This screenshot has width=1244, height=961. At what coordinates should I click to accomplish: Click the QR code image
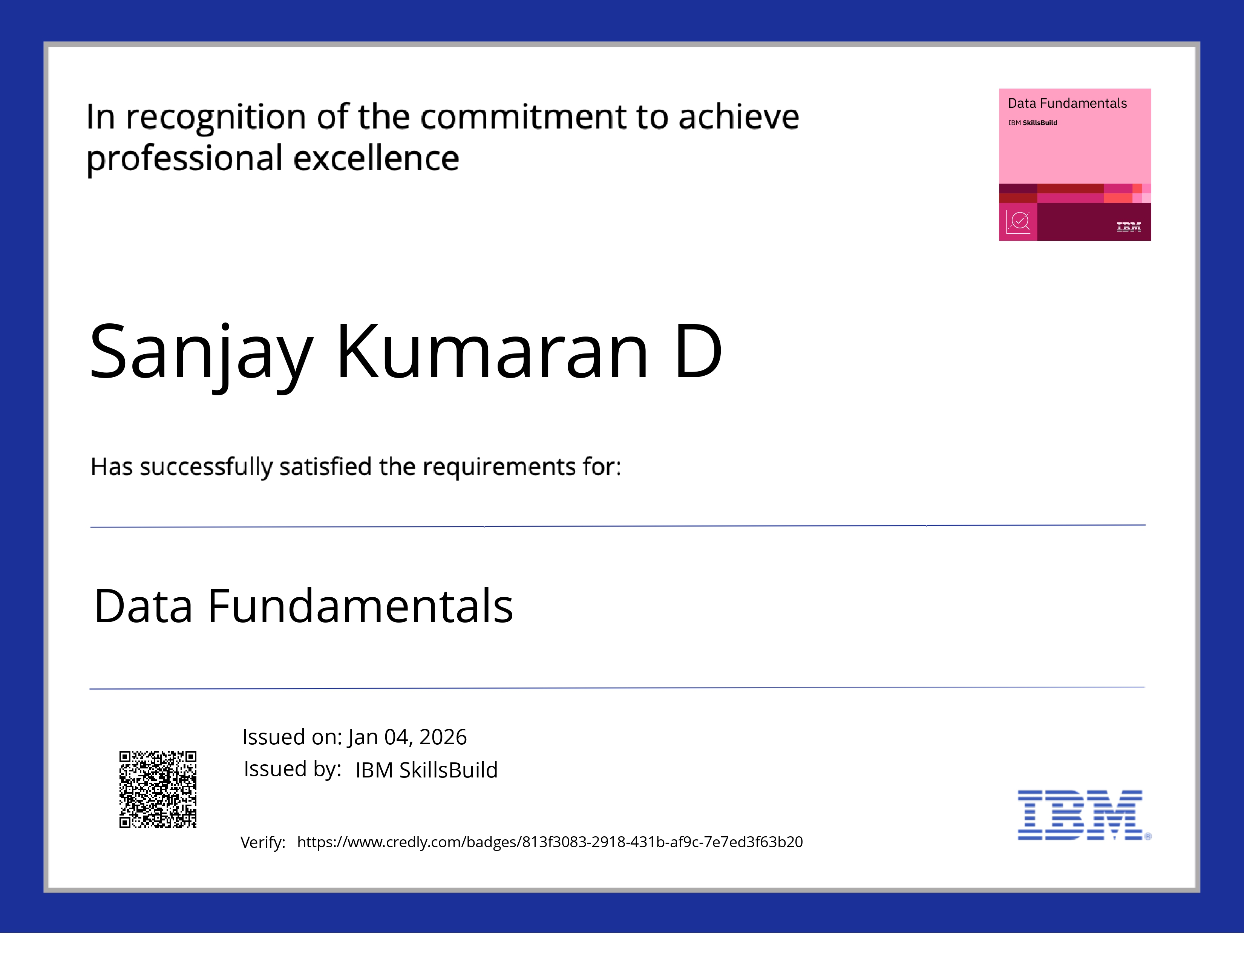158,789
